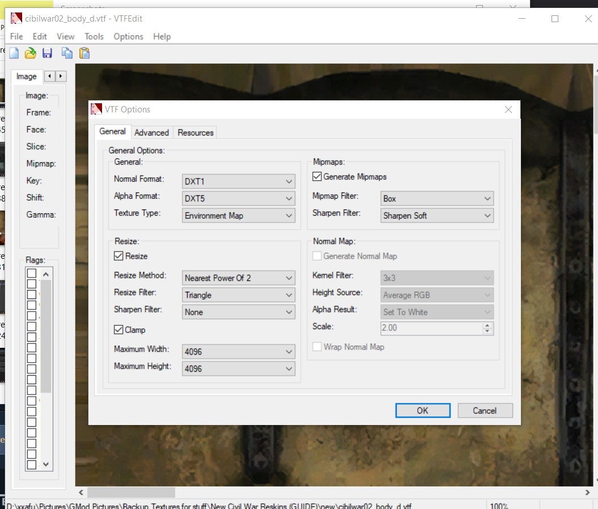Open the Kernel Filter 3x3 dropdown

[x=436, y=278]
